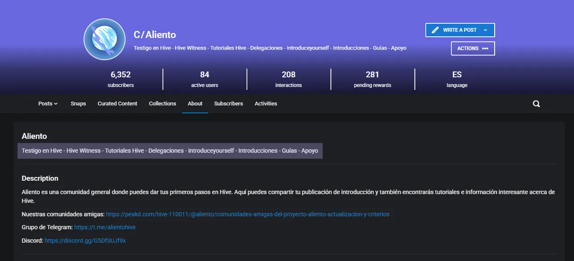574x261 pixels.
Task: Click the 'Discord:' label
Action: 32,241
